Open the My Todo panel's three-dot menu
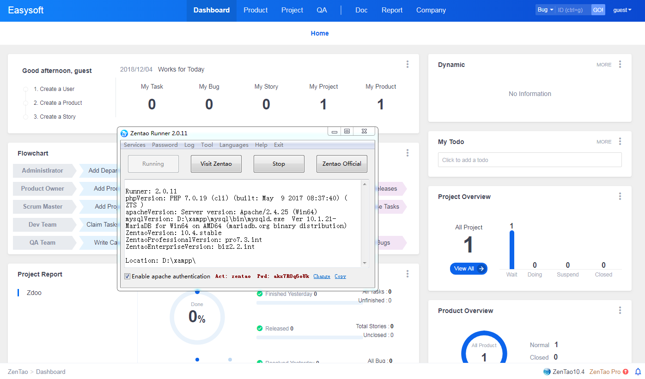 pyautogui.click(x=620, y=142)
